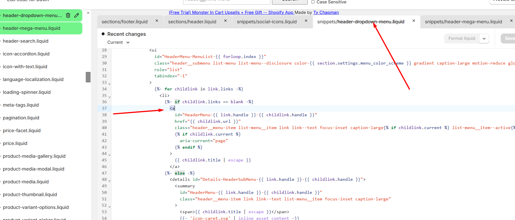
Task: Collapse code fold at line 35
Action: tap(109, 97)
